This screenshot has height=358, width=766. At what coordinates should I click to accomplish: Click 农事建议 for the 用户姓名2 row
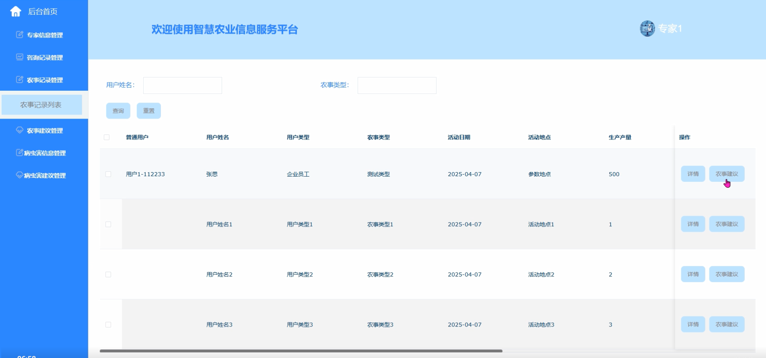tap(727, 274)
